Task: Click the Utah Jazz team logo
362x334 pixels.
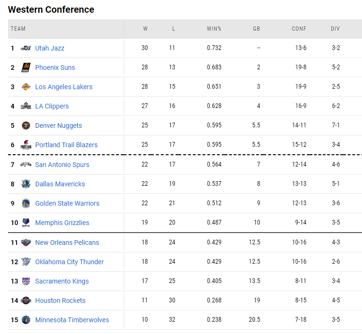Action: point(26,48)
